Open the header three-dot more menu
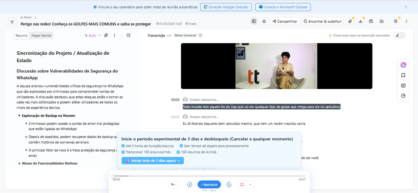This screenshot has width=418, height=193. (x=406, y=21)
